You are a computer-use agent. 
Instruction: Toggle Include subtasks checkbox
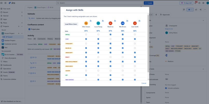166,88
